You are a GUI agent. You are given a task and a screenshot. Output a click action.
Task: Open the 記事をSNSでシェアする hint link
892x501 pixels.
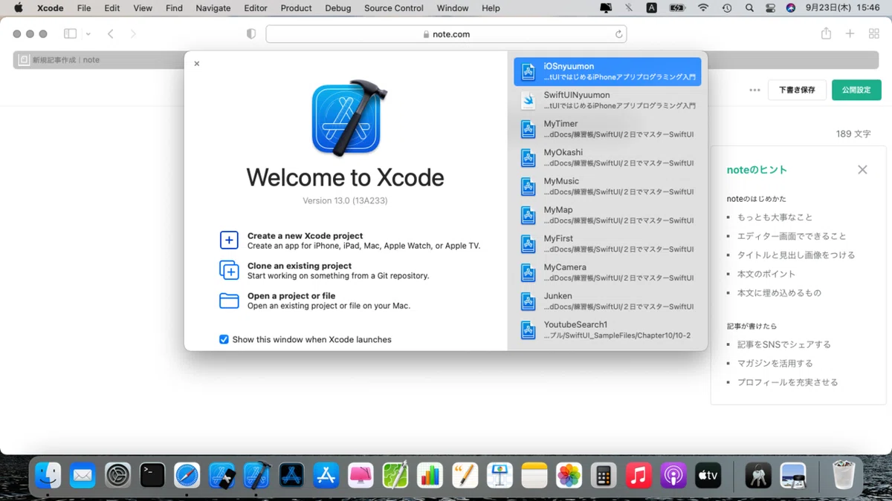coord(783,344)
